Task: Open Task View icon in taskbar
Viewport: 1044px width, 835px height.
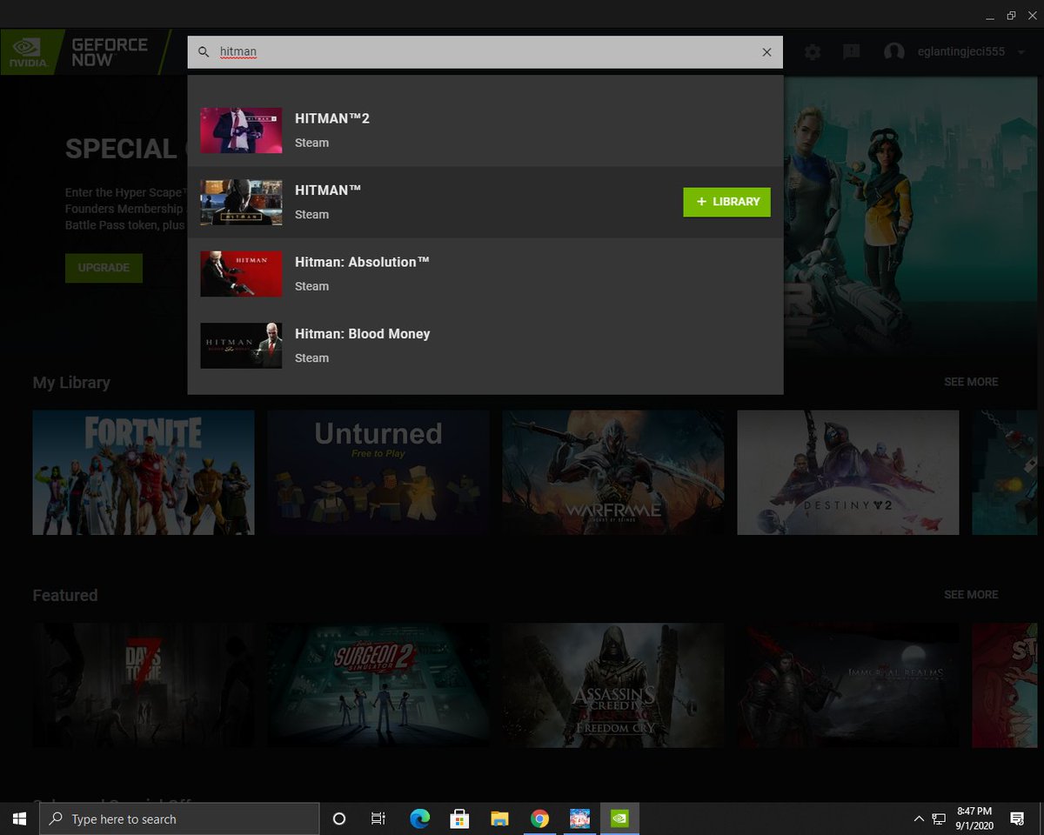Action: coord(378,818)
